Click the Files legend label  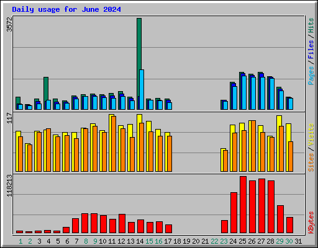point(311,50)
